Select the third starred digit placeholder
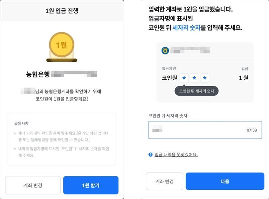This screenshot has width=269, height=199. (205, 78)
